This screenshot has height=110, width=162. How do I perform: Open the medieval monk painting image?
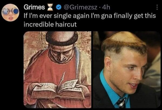pos(58,70)
